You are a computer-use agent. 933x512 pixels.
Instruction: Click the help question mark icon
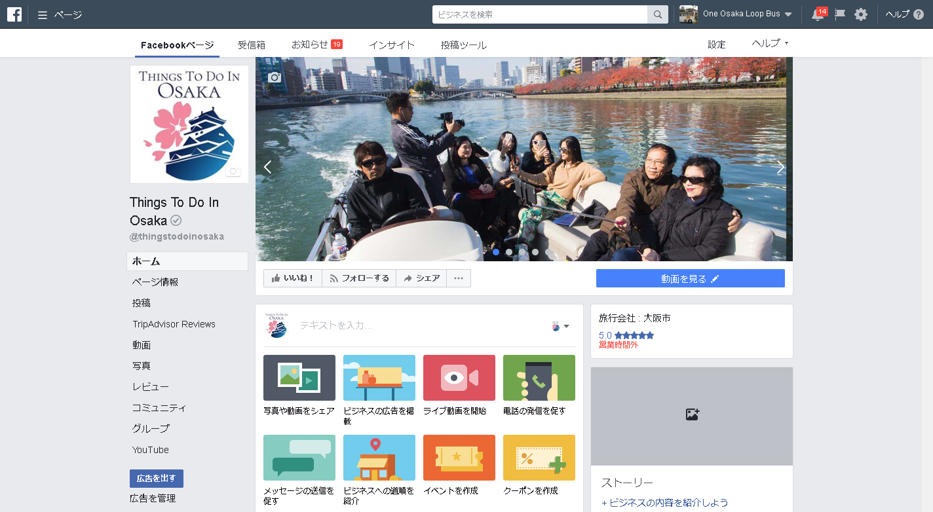pyautogui.click(x=918, y=14)
